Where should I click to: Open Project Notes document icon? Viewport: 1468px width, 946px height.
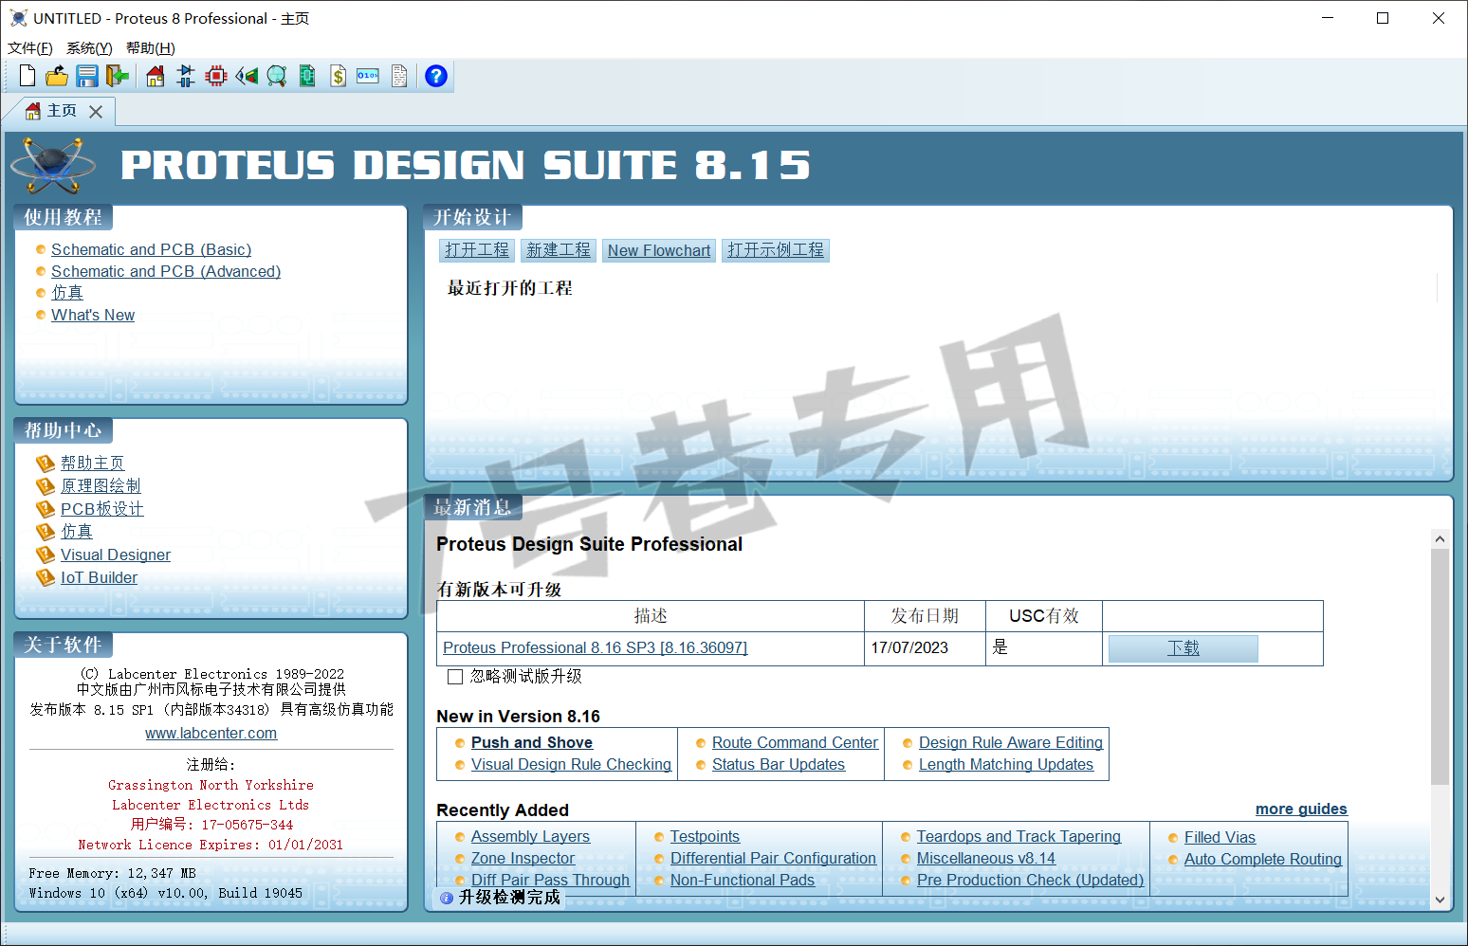(x=399, y=76)
